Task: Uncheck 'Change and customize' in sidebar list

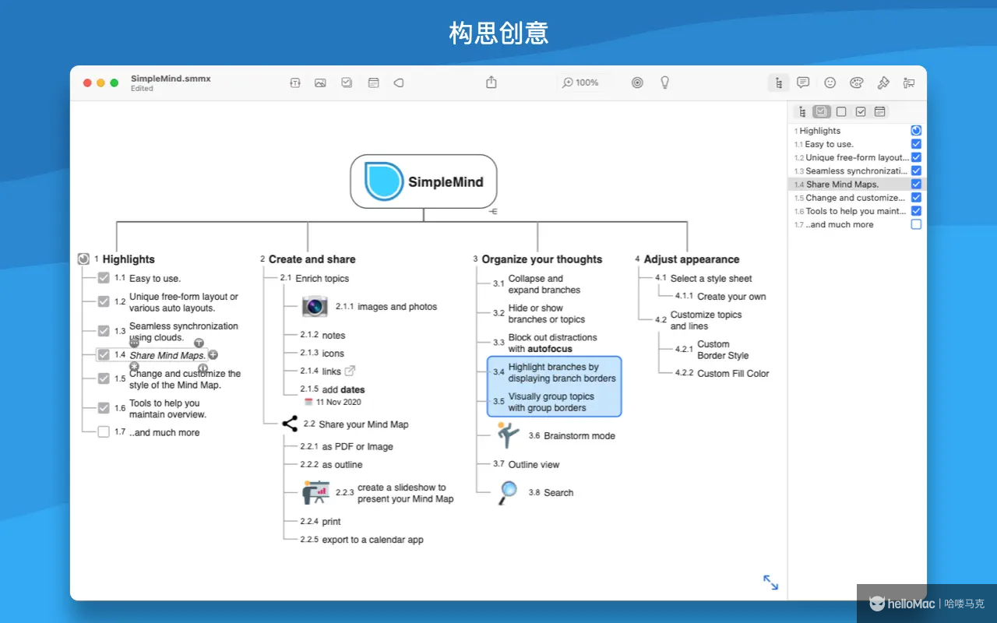Action: (x=916, y=198)
